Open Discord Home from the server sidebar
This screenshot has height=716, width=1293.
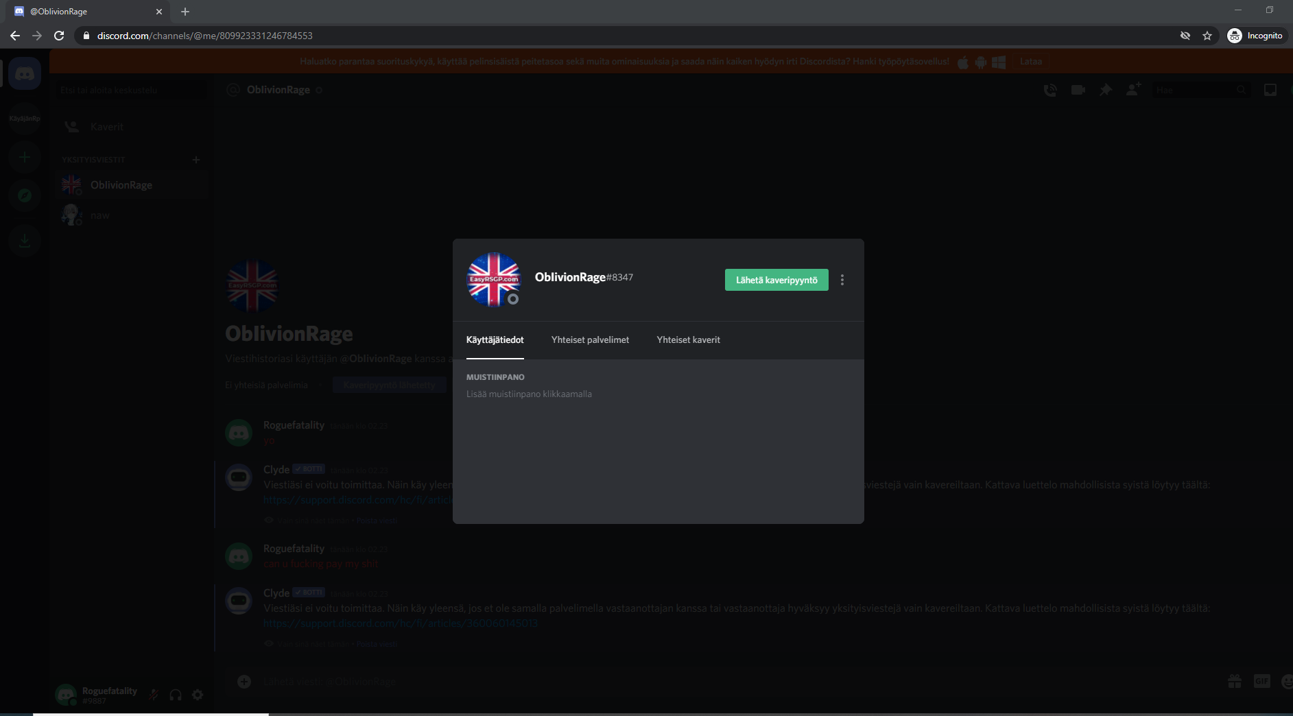[x=25, y=73]
